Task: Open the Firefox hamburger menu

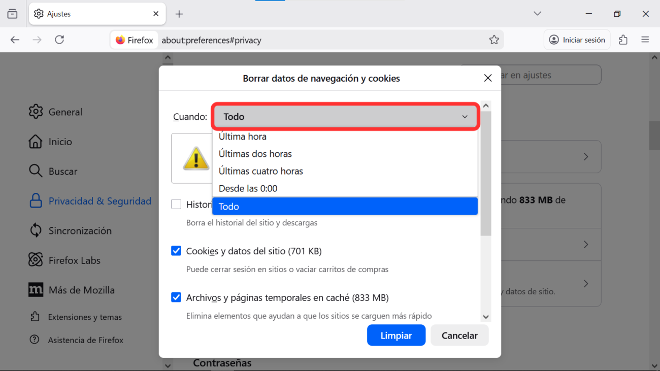Action: pyautogui.click(x=645, y=40)
